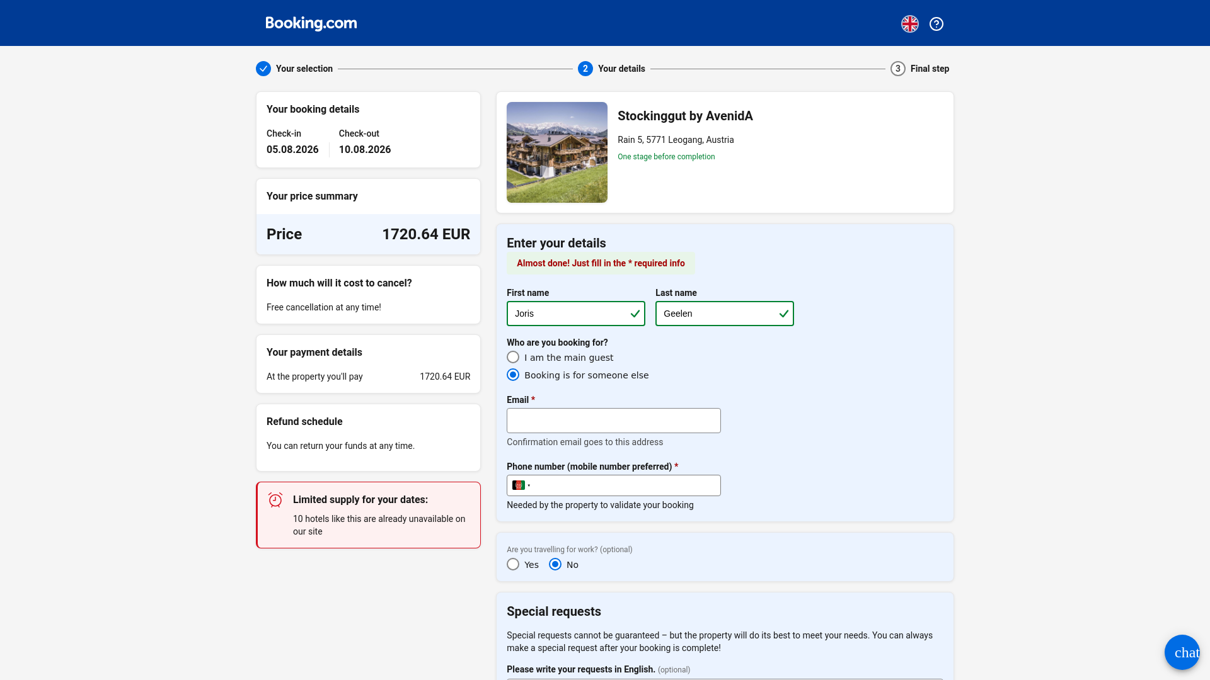The height and width of the screenshot is (680, 1210).
Task: Click Please write your requests in English label
Action: (x=581, y=669)
